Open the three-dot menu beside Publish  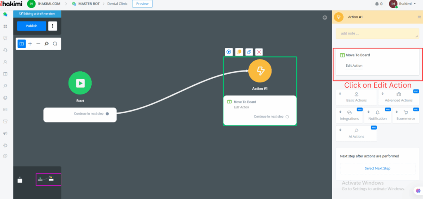tap(52, 26)
